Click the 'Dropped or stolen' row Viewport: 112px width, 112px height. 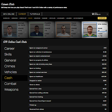68,81
